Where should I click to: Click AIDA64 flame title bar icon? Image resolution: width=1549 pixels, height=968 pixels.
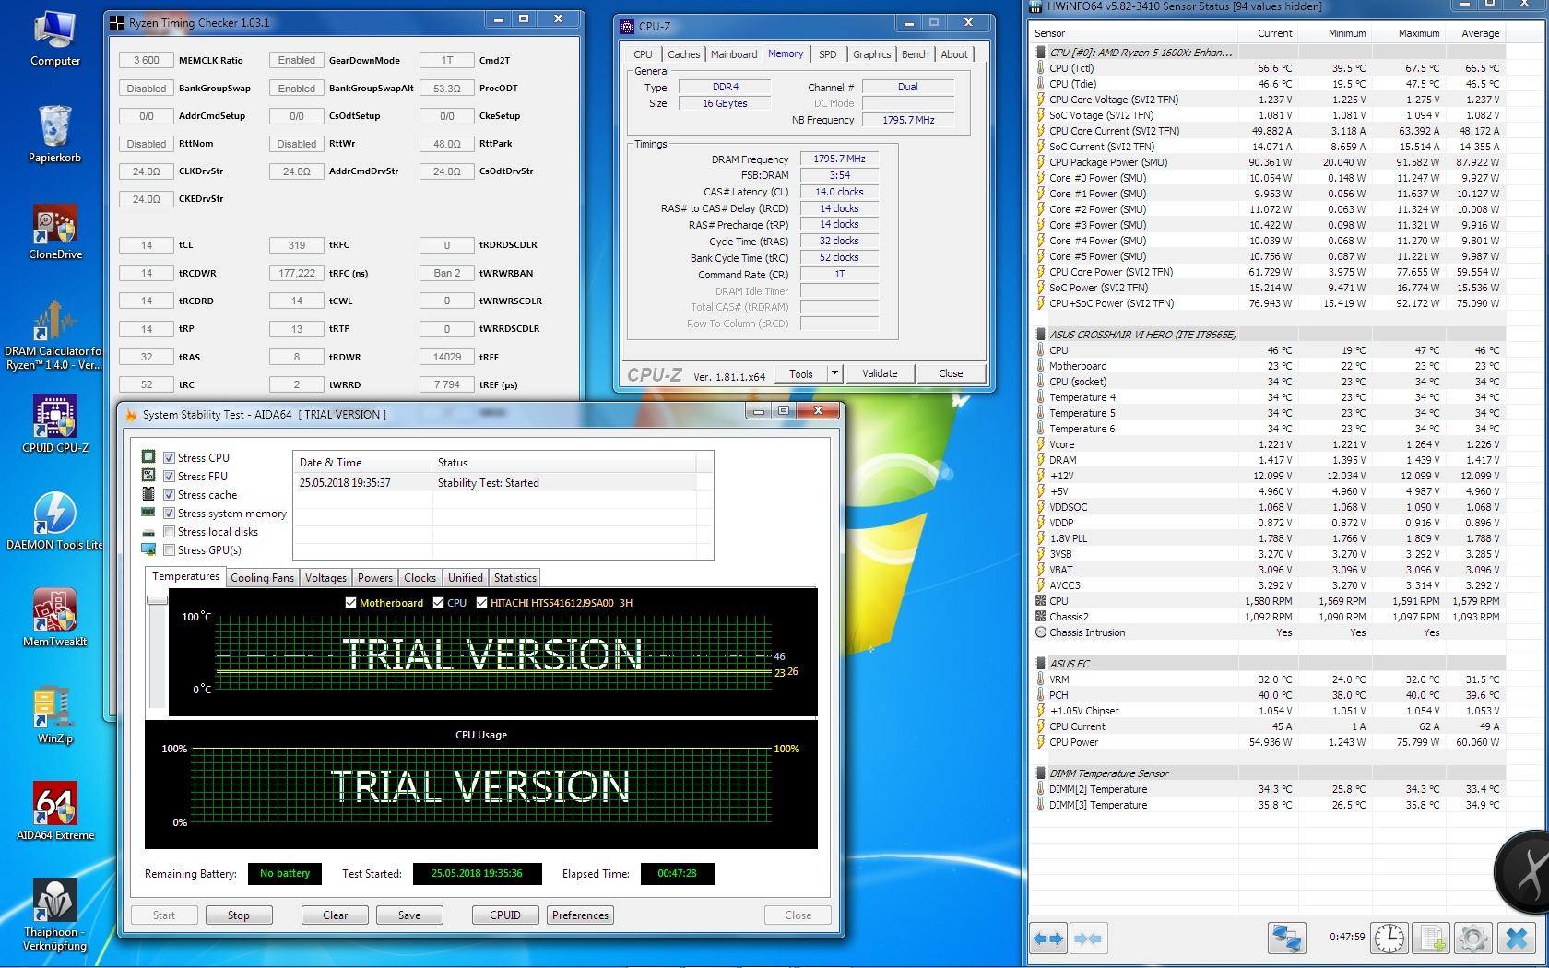[x=131, y=415]
